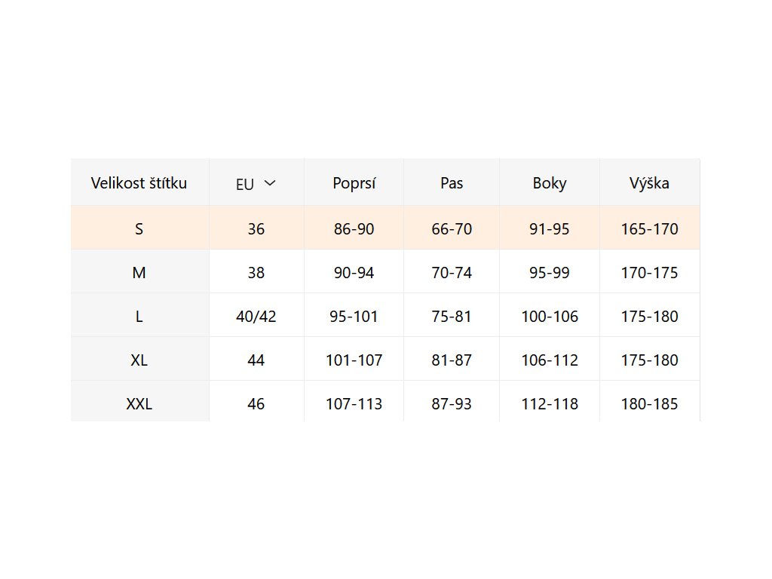The image size is (772, 579).
Task: Click height value 165-170 cell
Action: pos(649,229)
